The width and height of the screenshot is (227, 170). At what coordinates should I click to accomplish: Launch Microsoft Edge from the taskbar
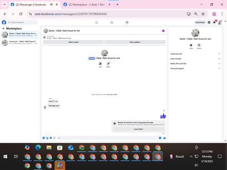click(x=38, y=147)
